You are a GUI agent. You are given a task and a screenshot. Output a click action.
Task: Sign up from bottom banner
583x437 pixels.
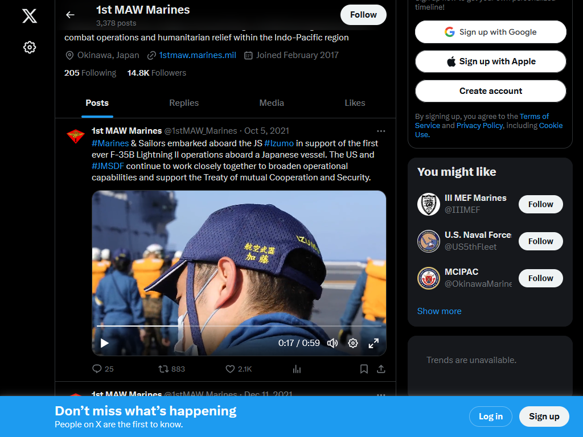click(x=544, y=417)
